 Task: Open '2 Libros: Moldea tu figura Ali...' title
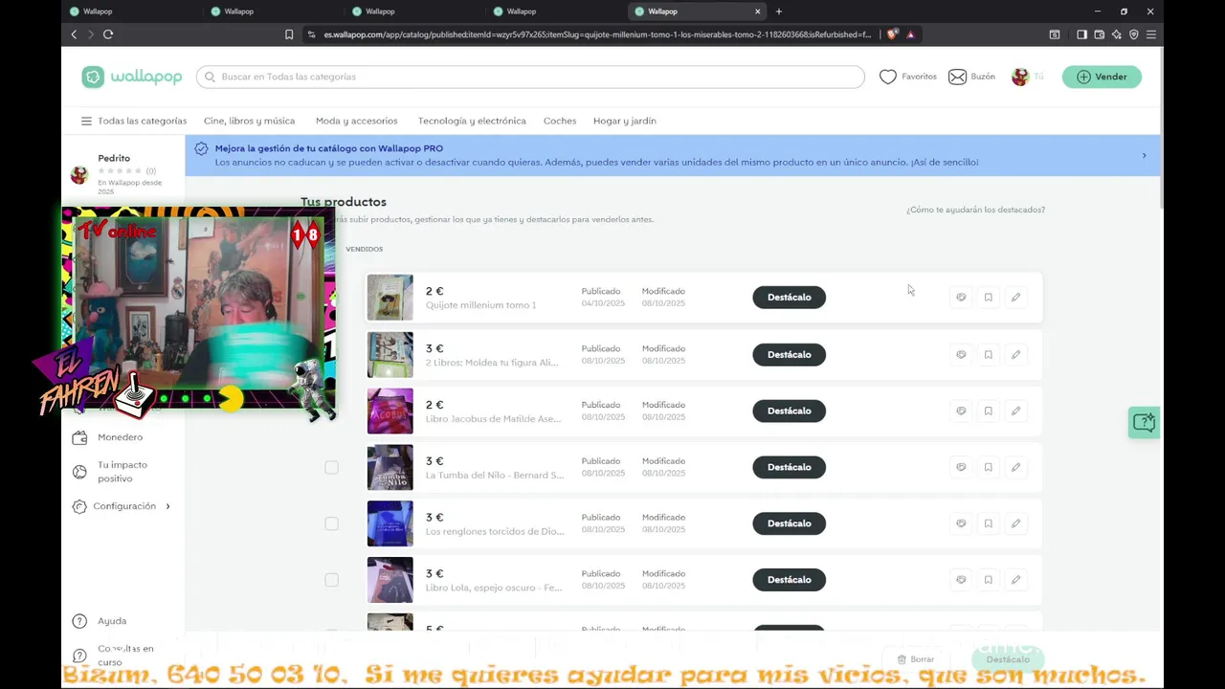[x=490, y=363]
